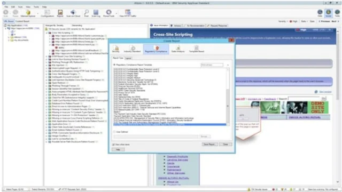
Task: Open Manual Explore from the toolbar
Action: [28, 13]
